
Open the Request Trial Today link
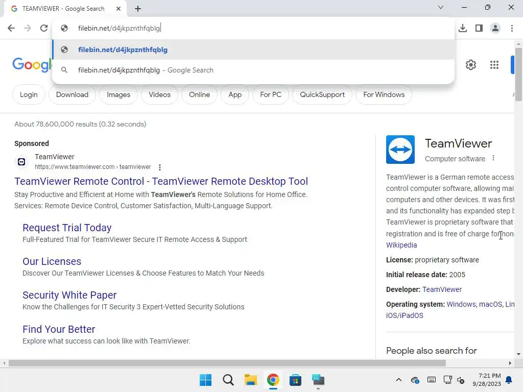coord(67,228)
